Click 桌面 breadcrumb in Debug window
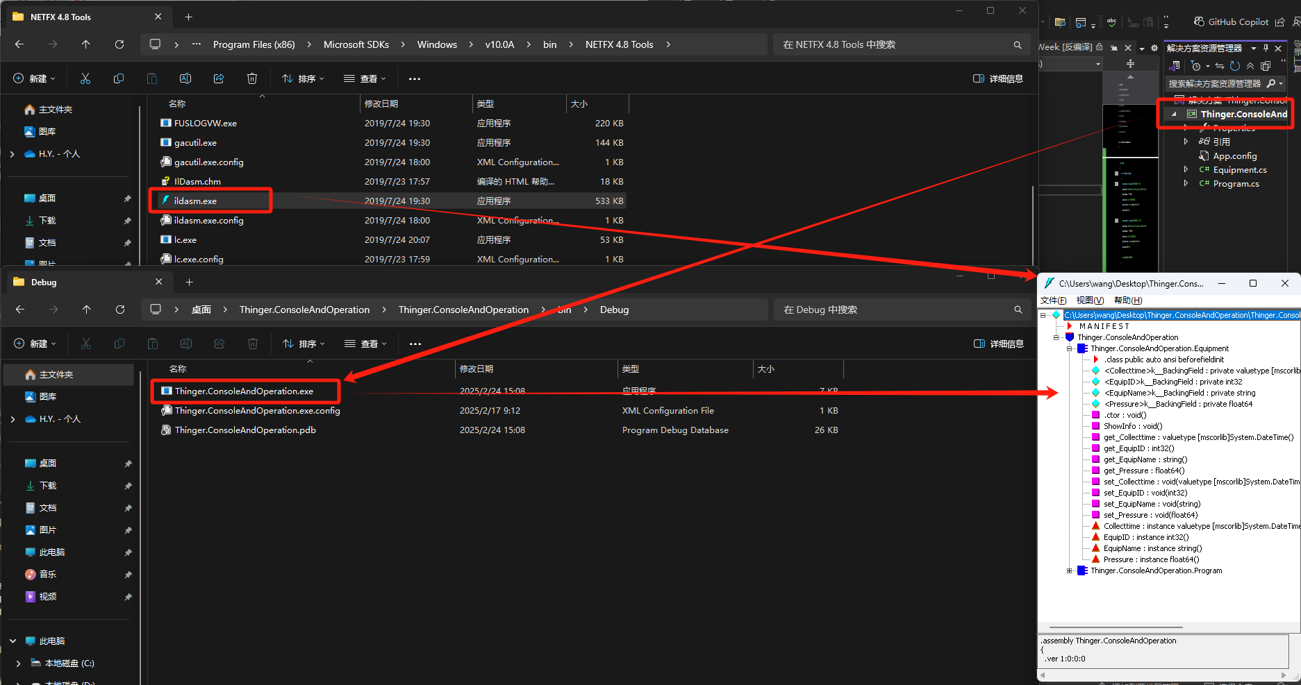This screenshot has width=1301, height=685. tap(201, 310)
